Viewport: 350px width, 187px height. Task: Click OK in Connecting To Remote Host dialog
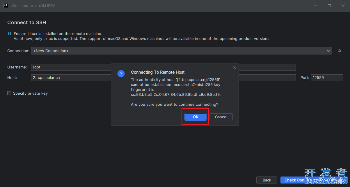click(196, 117)
